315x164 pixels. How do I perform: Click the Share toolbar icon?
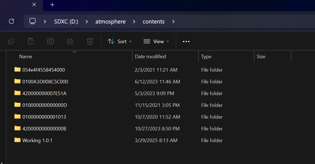click(x=70, y=41)
